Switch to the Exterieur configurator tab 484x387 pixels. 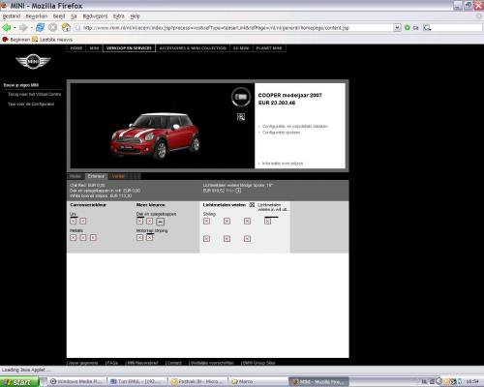coord(96,176)
